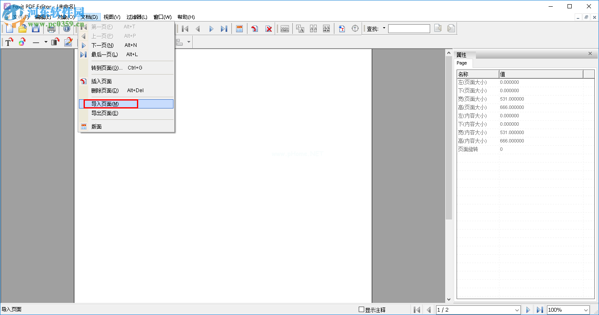
Task: Print the document via the printer icon
Action: point(51,28)
